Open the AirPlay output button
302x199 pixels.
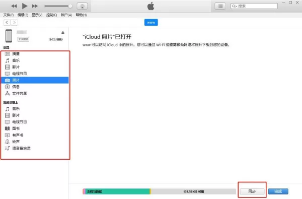click(82, 6)
